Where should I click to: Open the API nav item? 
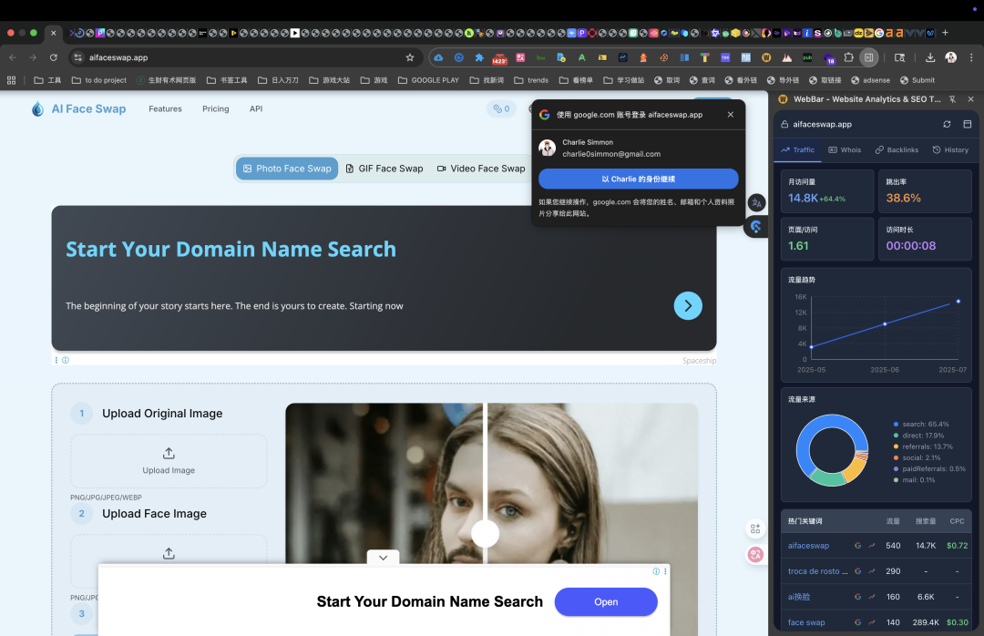[256, 108]
